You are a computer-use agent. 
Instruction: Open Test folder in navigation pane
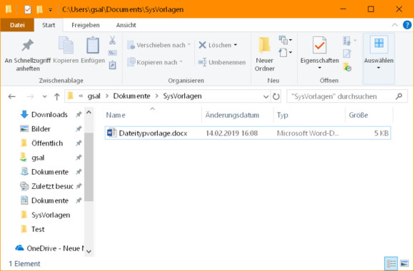pyautogui.click(x=33, y=230)
